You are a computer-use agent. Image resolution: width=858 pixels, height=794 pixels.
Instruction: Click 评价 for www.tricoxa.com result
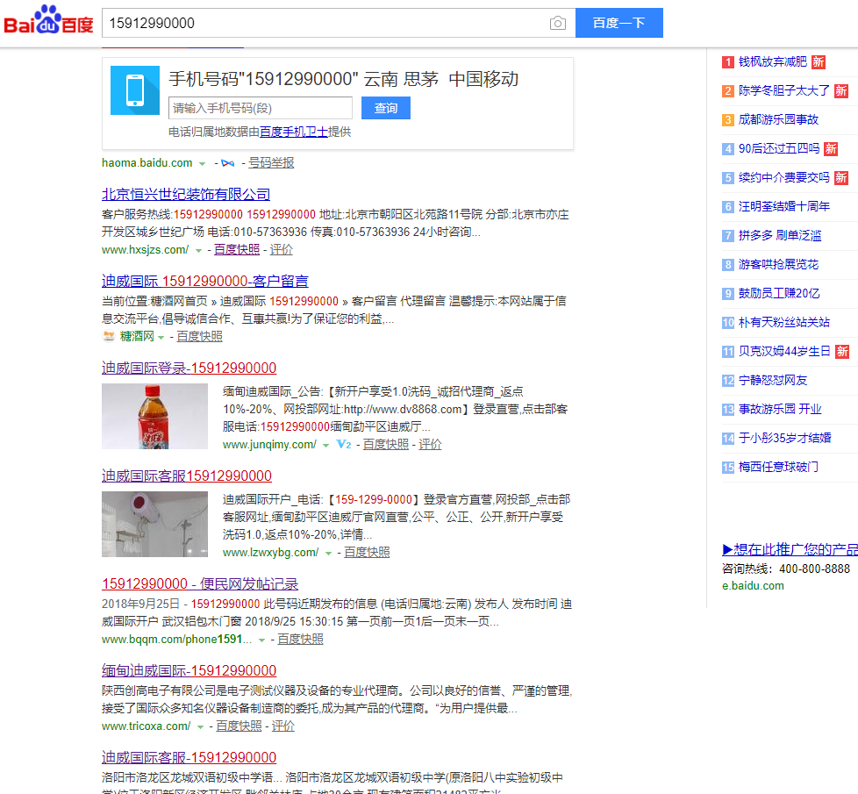tap(282, 726)
